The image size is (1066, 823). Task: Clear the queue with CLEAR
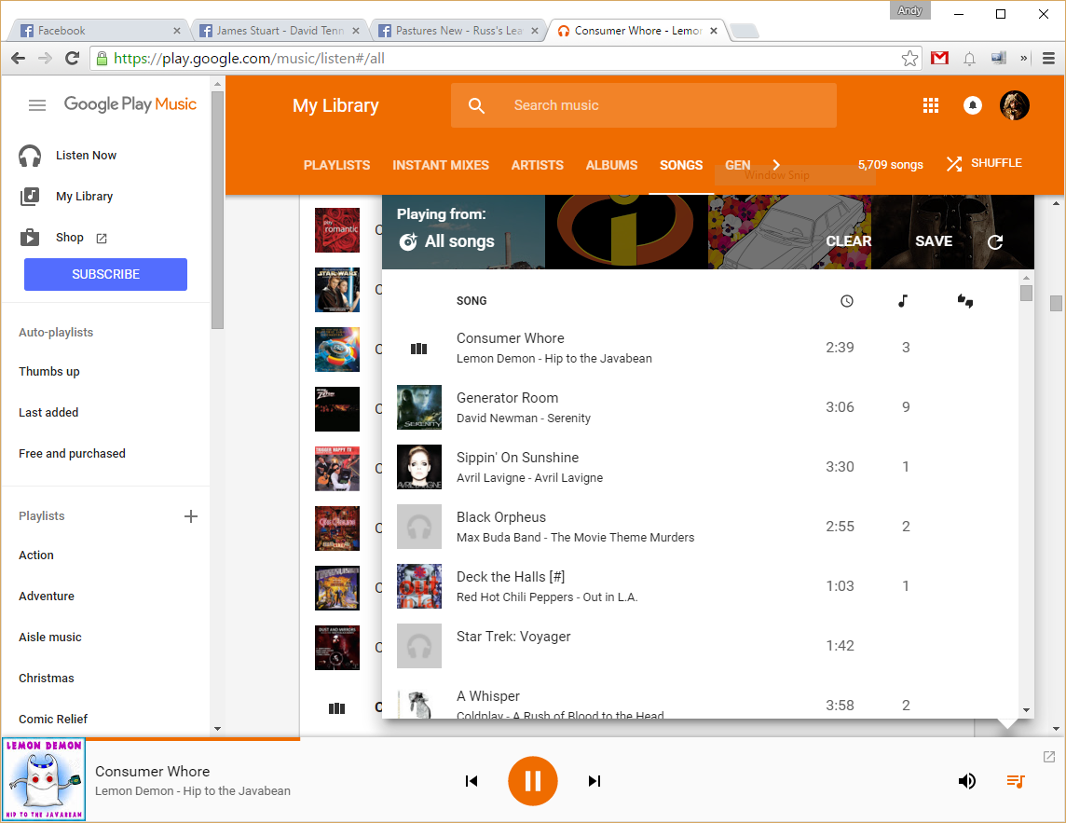pyautogui.click(x=849, y=241)
